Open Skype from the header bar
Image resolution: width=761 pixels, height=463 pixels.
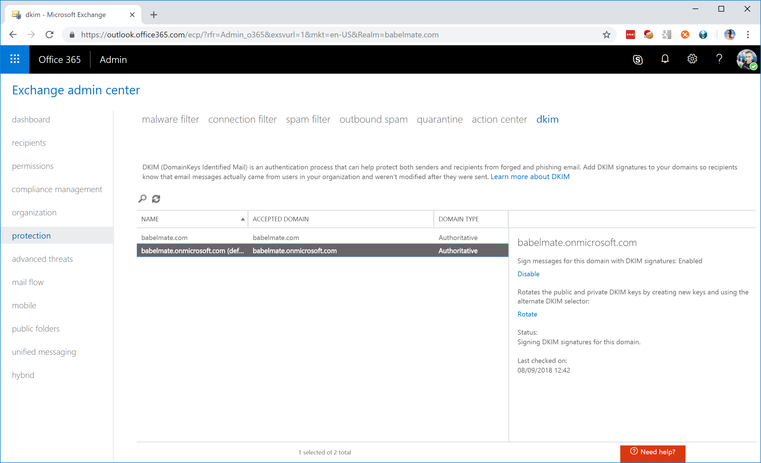click(x=638, y=59)
